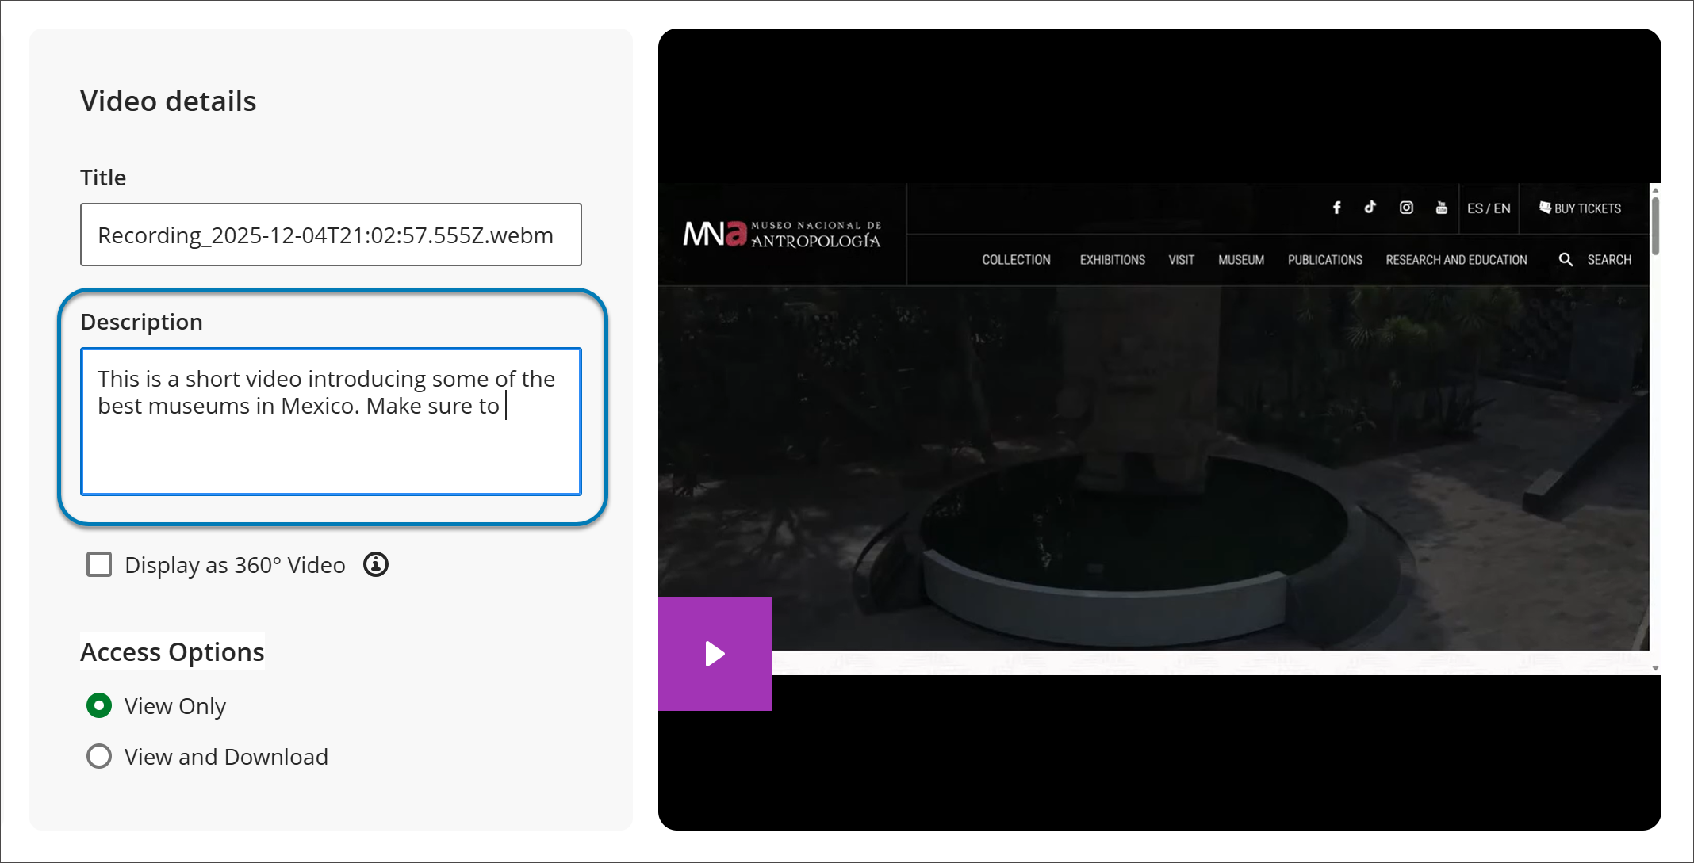Open the MUSEUM navigation menu

point(1241,259)
